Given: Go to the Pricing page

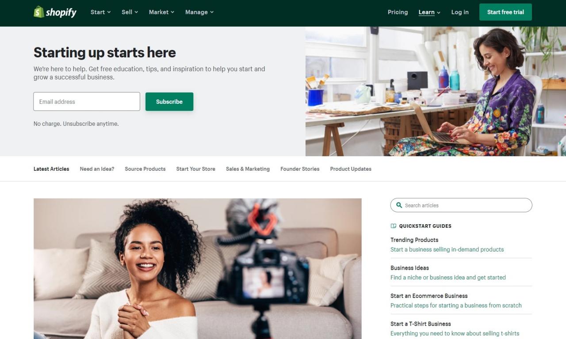Looking at the screenshot, I should click(398, 12).
